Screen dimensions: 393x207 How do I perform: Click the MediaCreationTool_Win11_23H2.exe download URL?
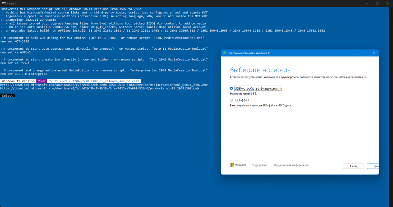coord(104,85)
